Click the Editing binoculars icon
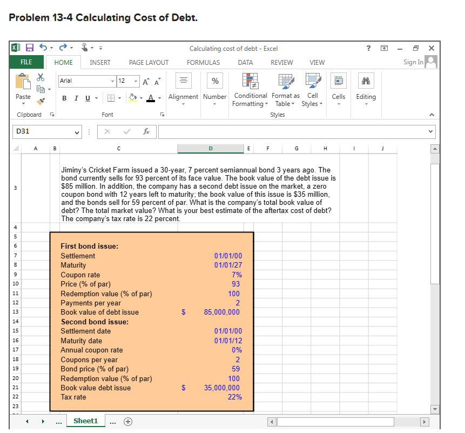 coord(366,81)
